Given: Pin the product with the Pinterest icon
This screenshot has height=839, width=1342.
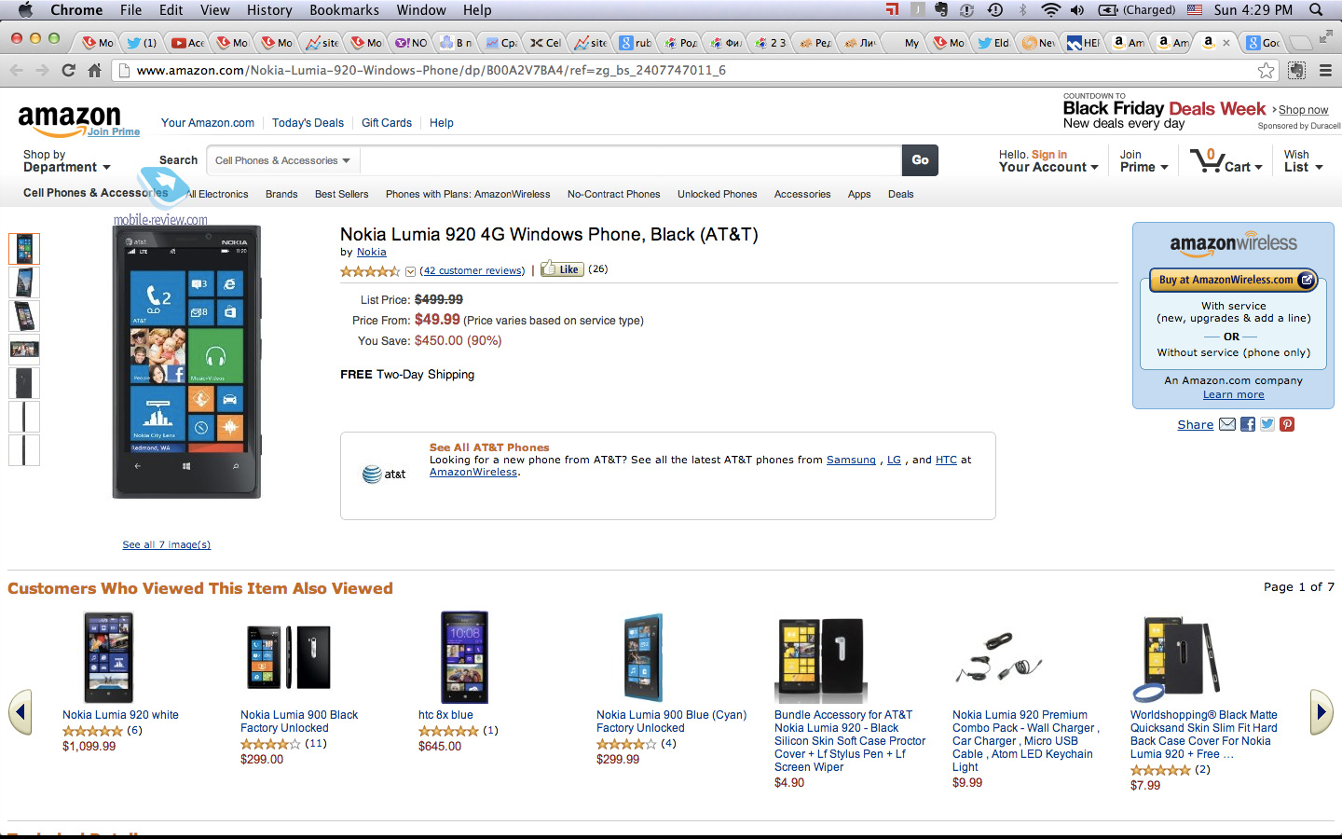Looking at the screenshot, I should (1287, 424).
